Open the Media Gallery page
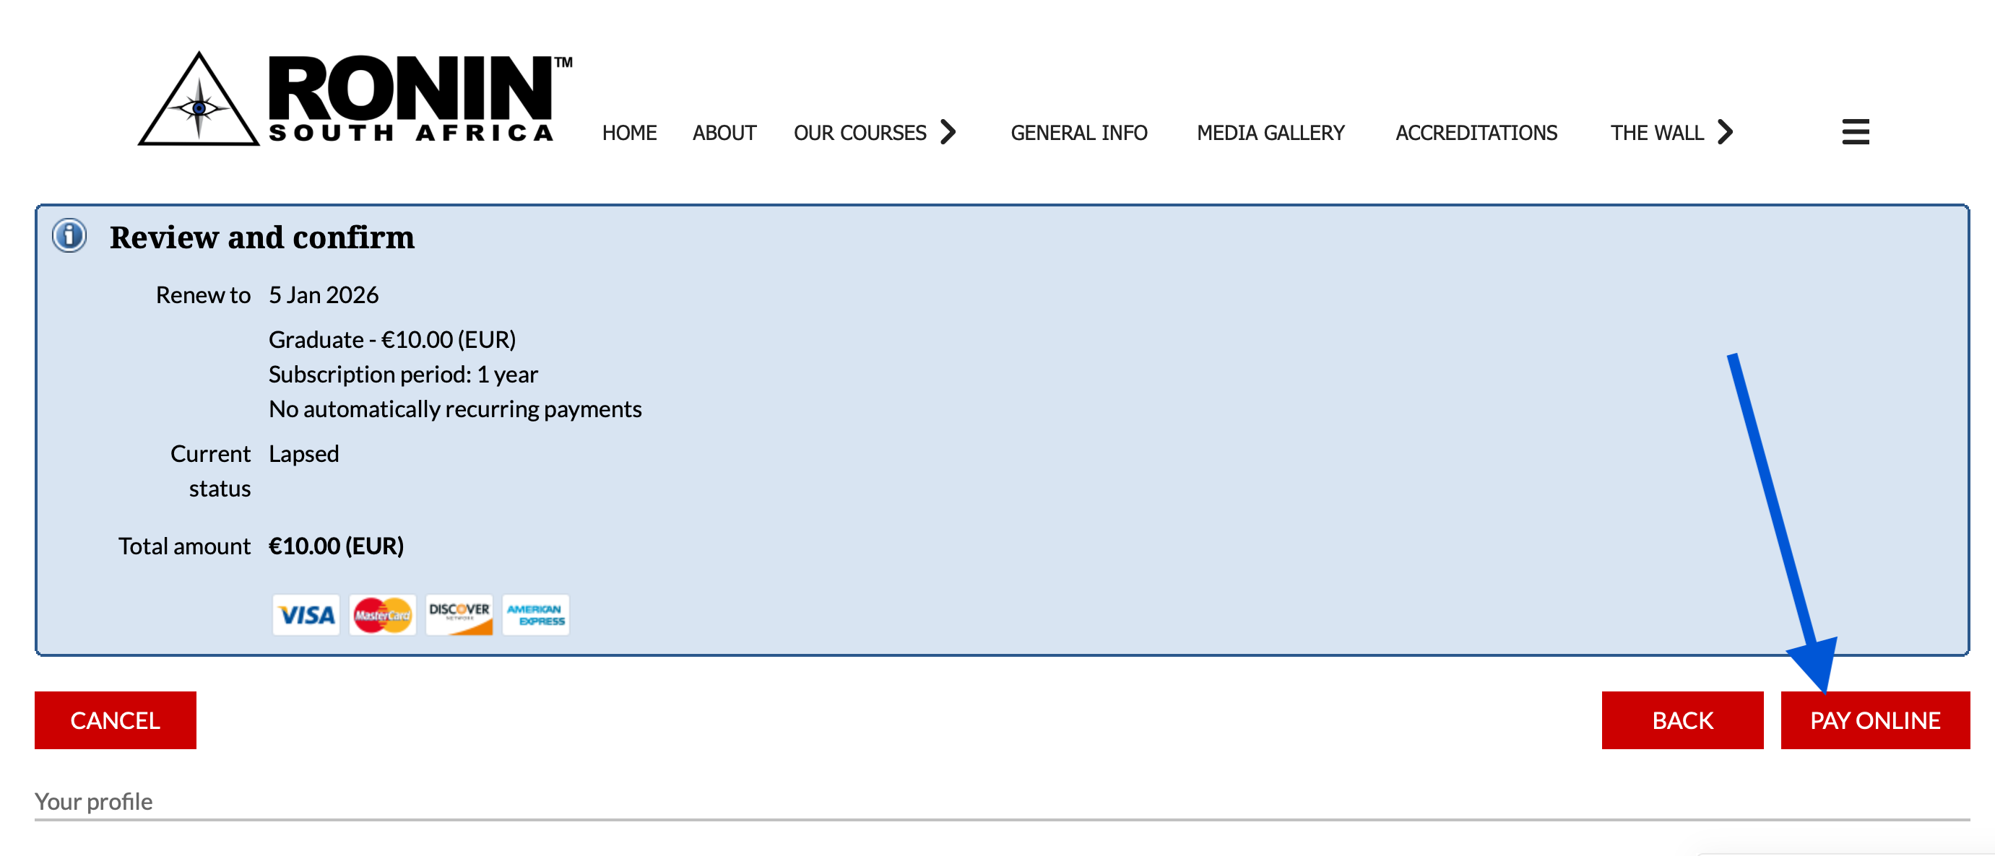This screenshot has width=1995, height=856. click(1270, 133)
